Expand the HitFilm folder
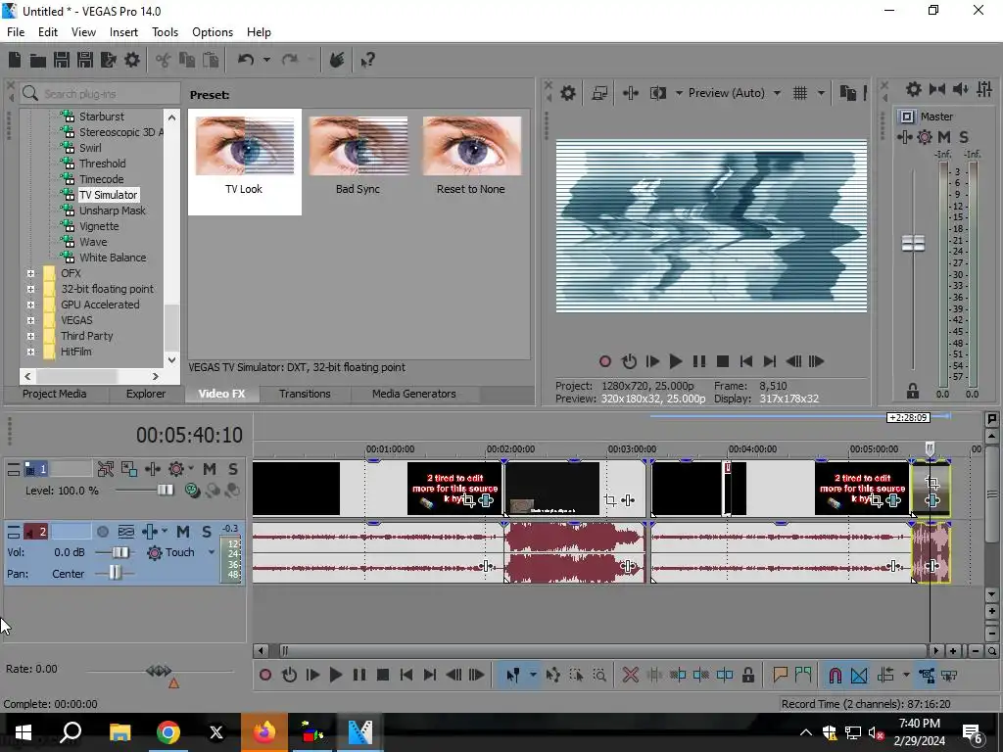1003x752 pixels. click(x=30, y=352)
